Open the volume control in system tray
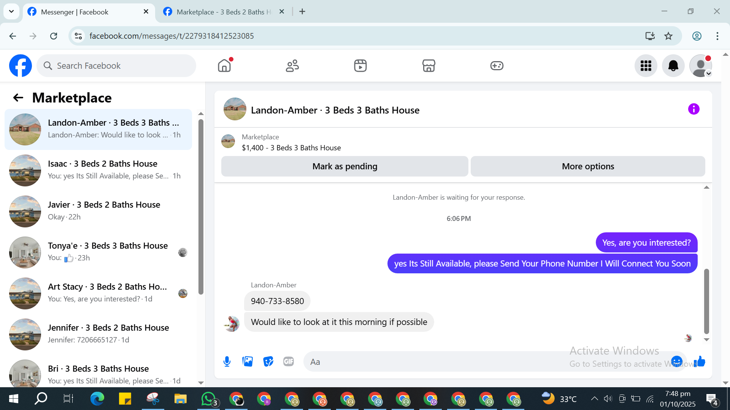 click(x=608, y=399)
